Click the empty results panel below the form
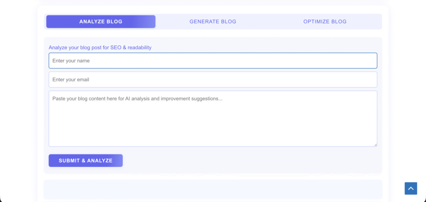 click(x=213, y=189)
